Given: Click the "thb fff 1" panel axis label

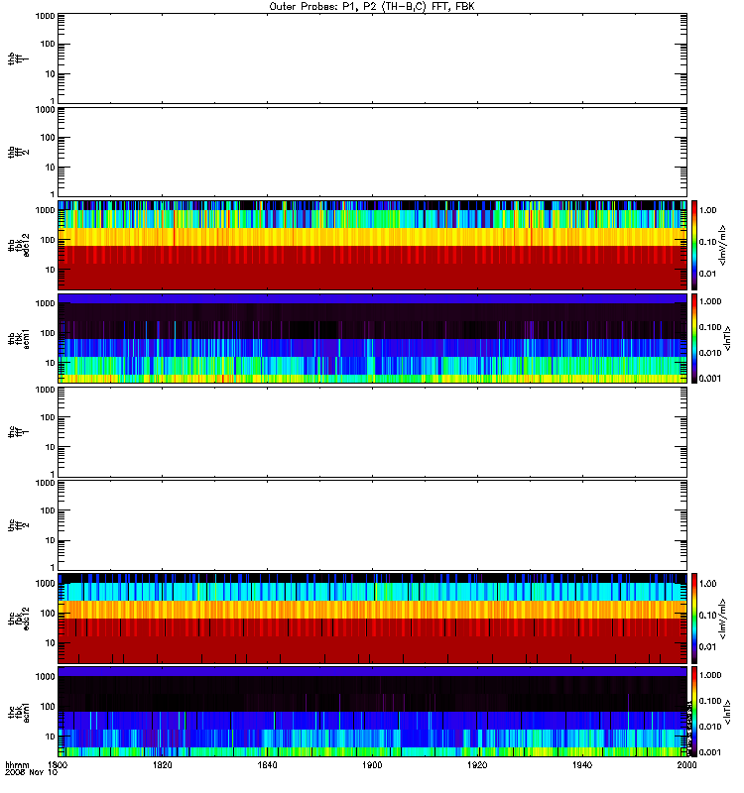Looking at the screenshot, I should (19, 58).
